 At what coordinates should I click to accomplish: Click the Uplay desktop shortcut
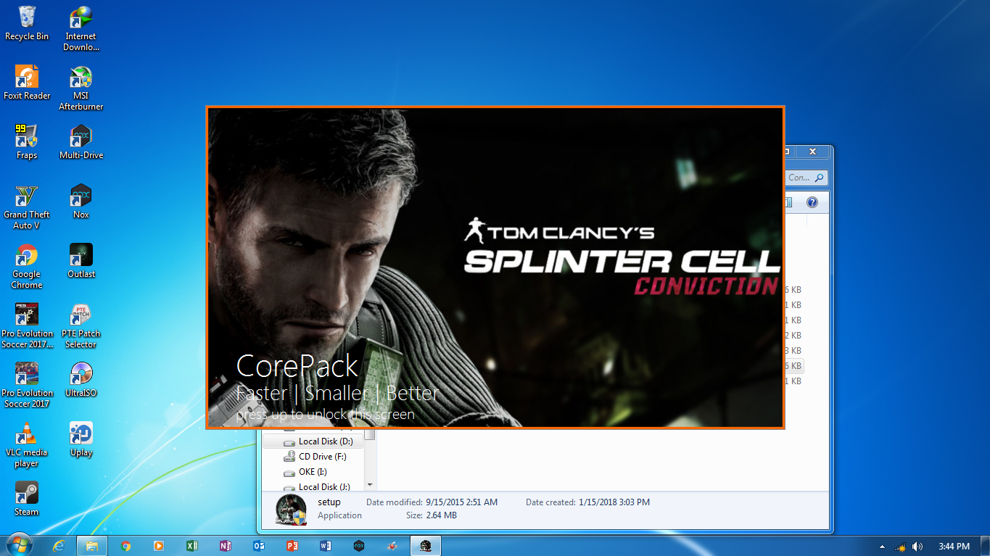(x=81, y=439)
